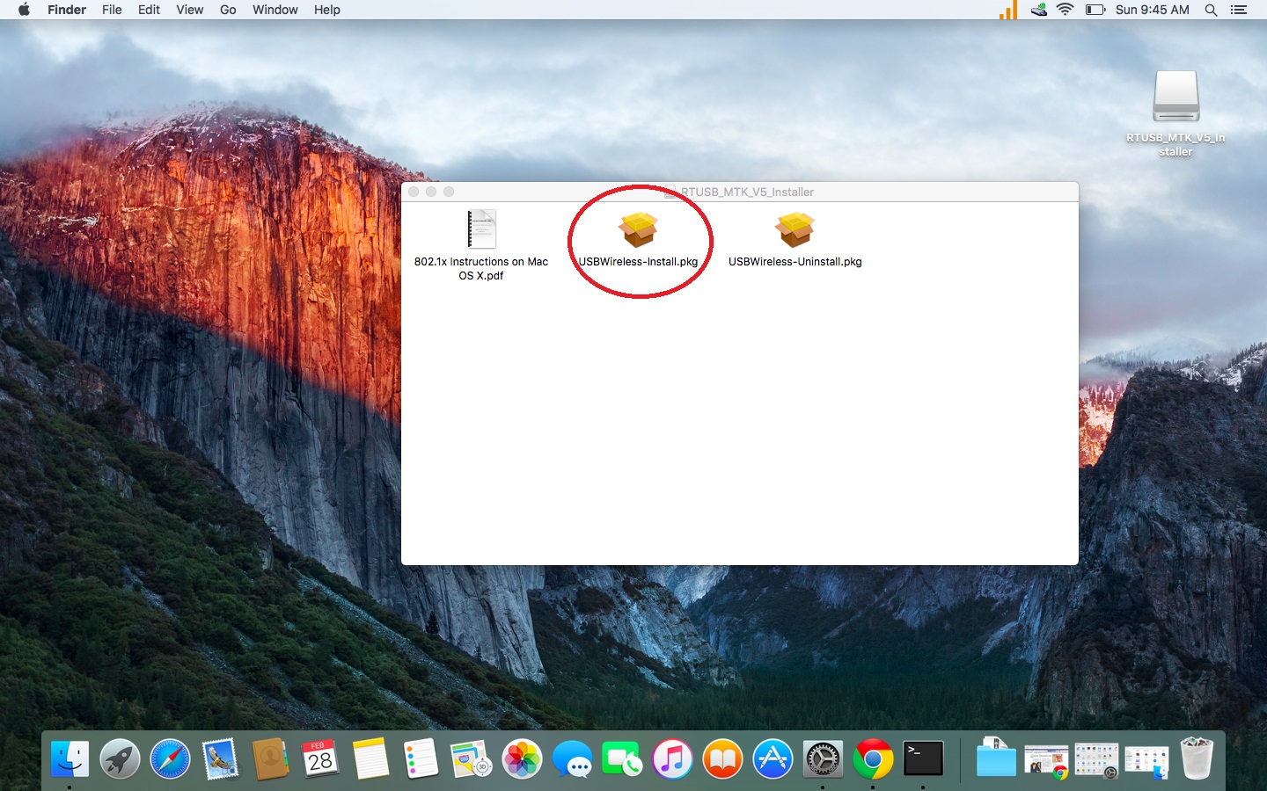Show the battery status menu

1095,10
